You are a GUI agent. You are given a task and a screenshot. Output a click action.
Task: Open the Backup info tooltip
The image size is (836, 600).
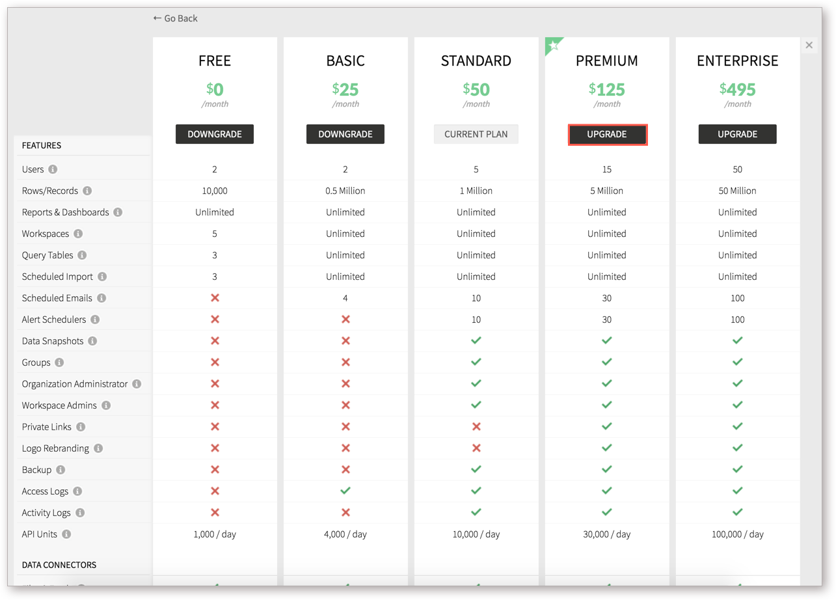pos(61,470)
